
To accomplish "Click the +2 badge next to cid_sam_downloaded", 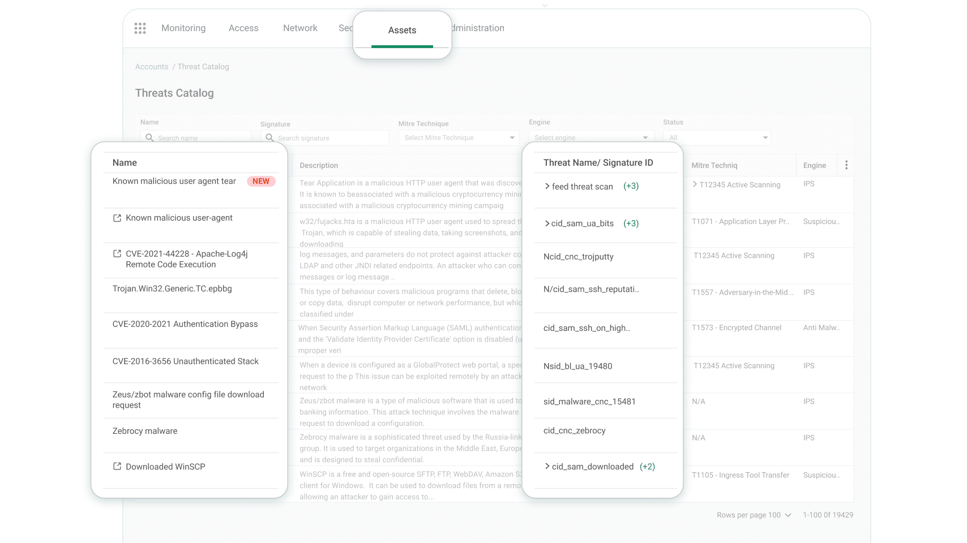I will tap(647, 467).
